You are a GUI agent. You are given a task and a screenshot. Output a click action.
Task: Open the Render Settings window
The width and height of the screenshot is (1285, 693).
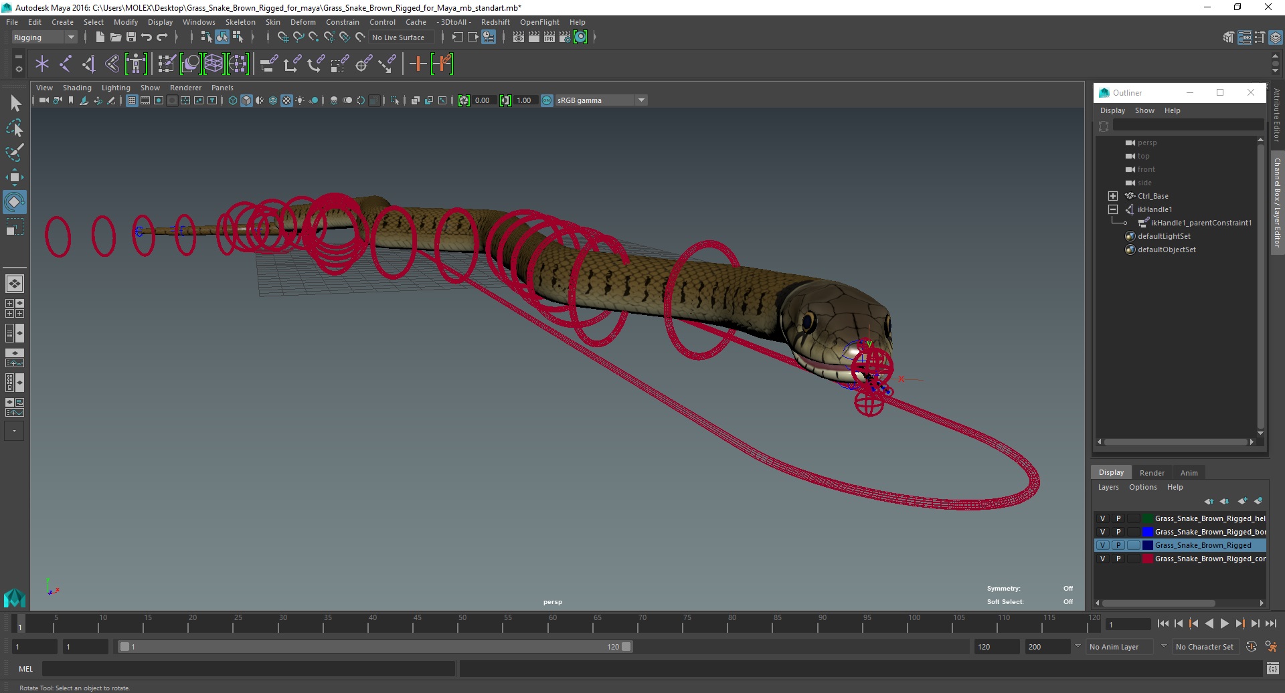click(x=565, y=37)
